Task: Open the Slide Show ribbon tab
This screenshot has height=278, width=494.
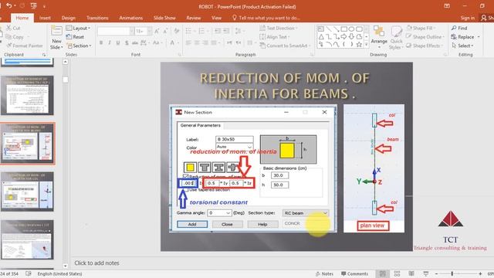Action: click(x=164, y=18)
